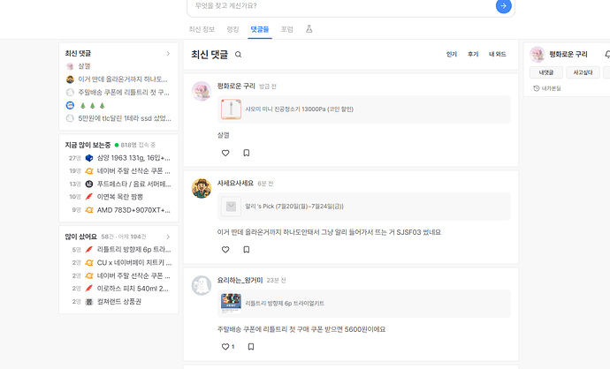Open the flask lab icon tab
The image size is (610, 369).
309,29
